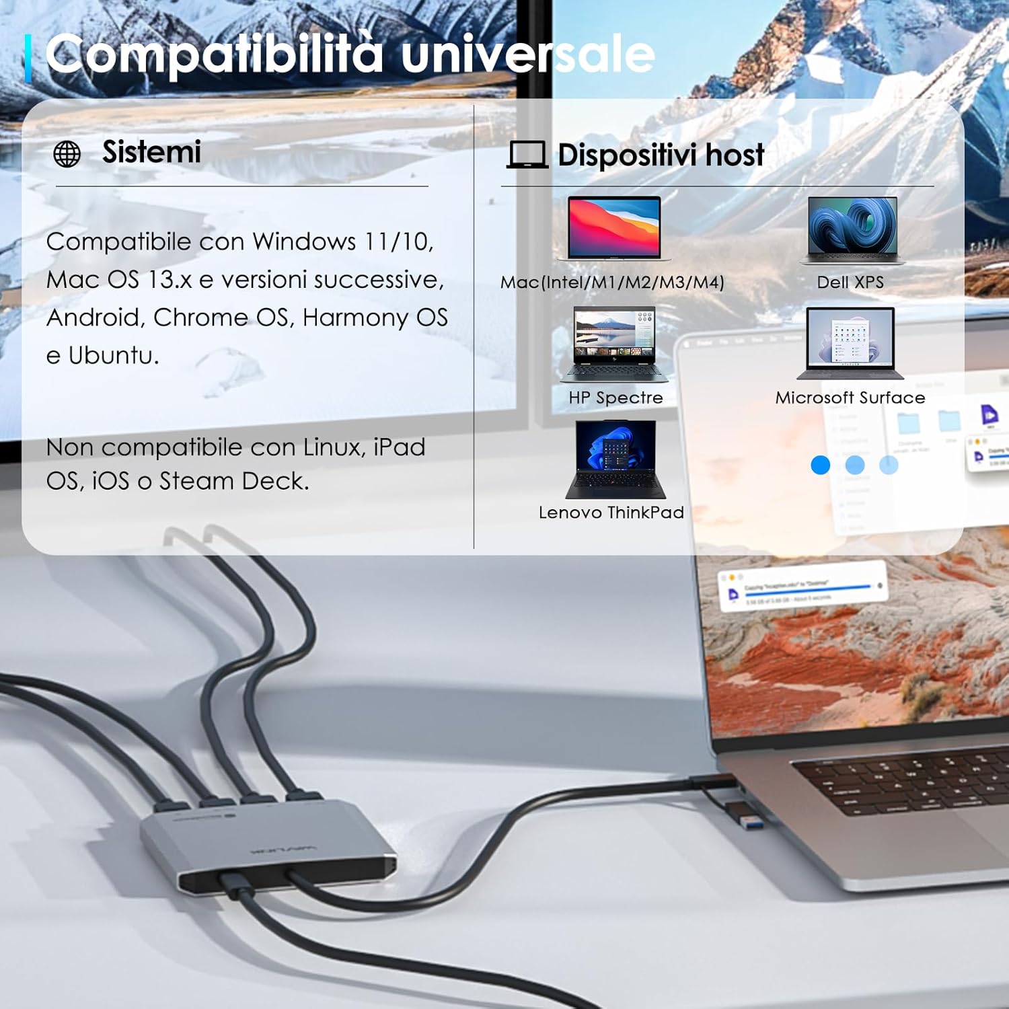Click the yellow minimize dot on the copy dialog
The width and height of the screenshot is (1009, 1009).
[731, 577]
